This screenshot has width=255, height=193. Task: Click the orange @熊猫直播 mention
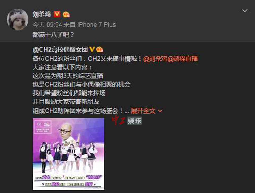click(183, 59)
